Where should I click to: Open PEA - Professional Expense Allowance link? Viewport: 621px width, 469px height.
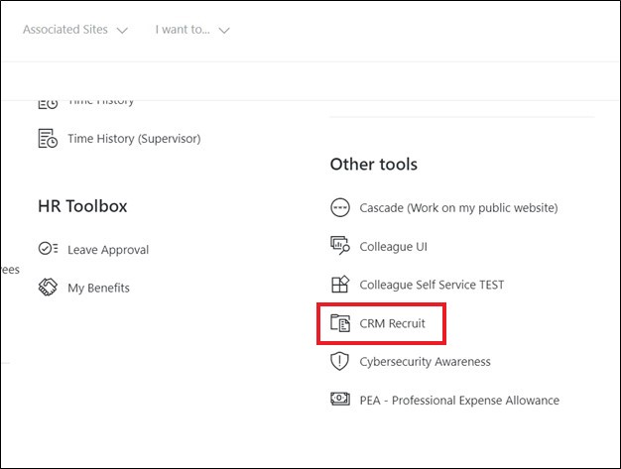[459, 401]
